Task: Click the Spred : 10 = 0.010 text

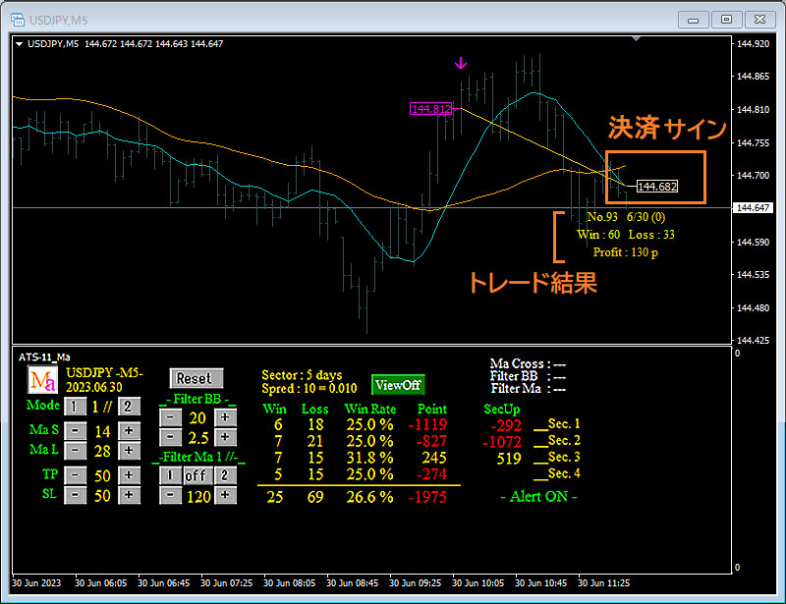Action: tap(309, 389)
